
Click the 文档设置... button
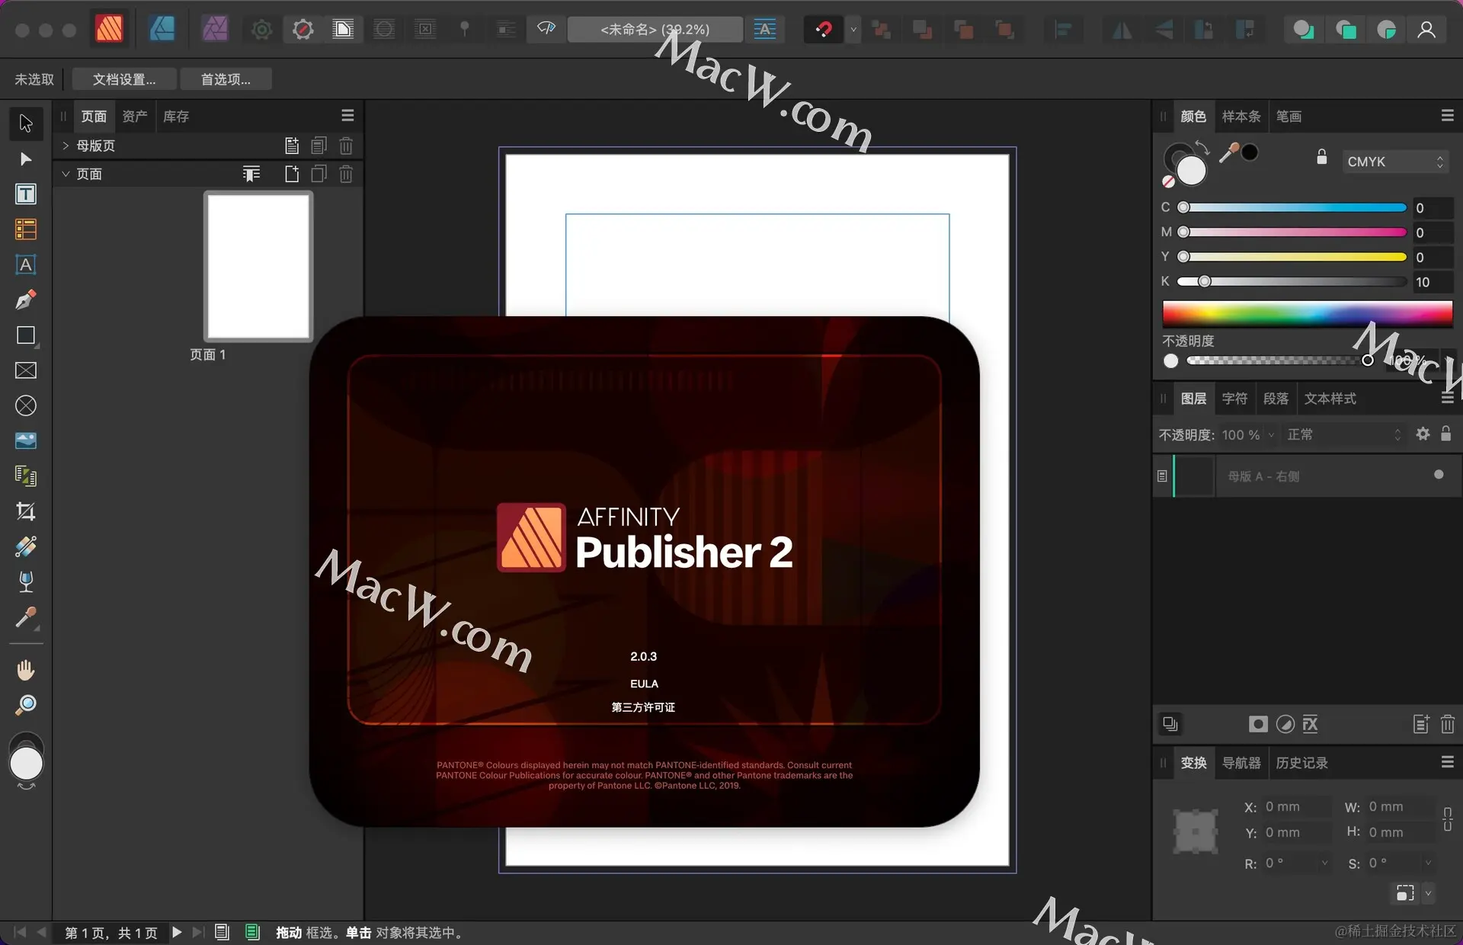click(124, 79)
